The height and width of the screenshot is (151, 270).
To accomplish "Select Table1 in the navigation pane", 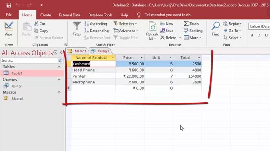I will point(32,73).
